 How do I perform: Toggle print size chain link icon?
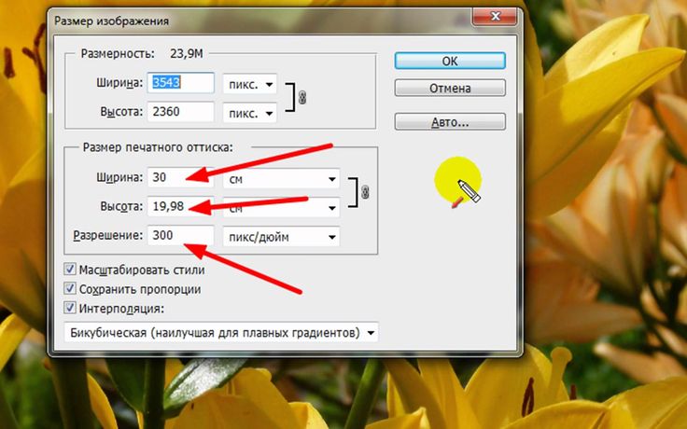[x=365, y=192]
